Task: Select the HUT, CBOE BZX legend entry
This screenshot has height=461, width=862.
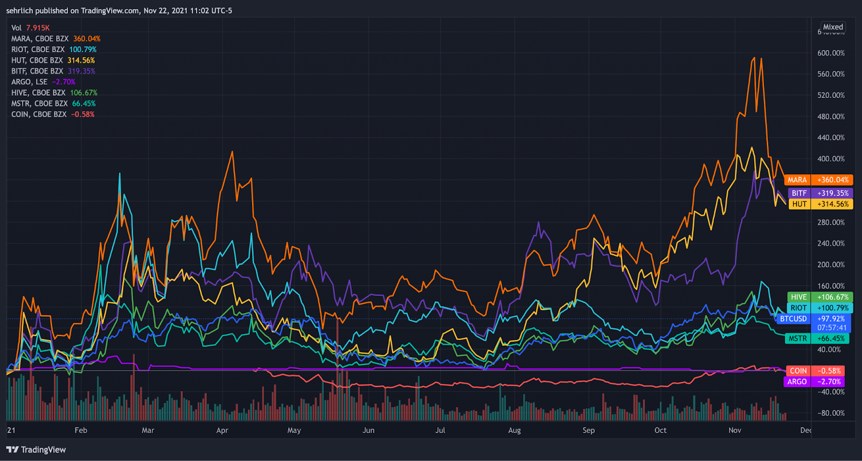Action: coord(53,60)
